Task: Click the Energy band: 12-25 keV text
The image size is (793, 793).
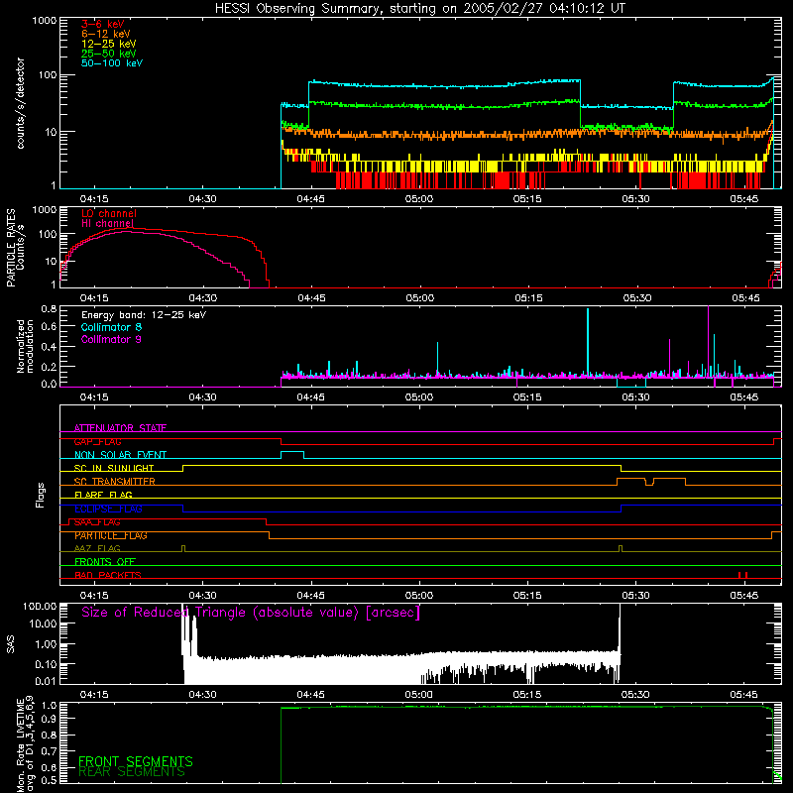Action: (x=144, y=315)
